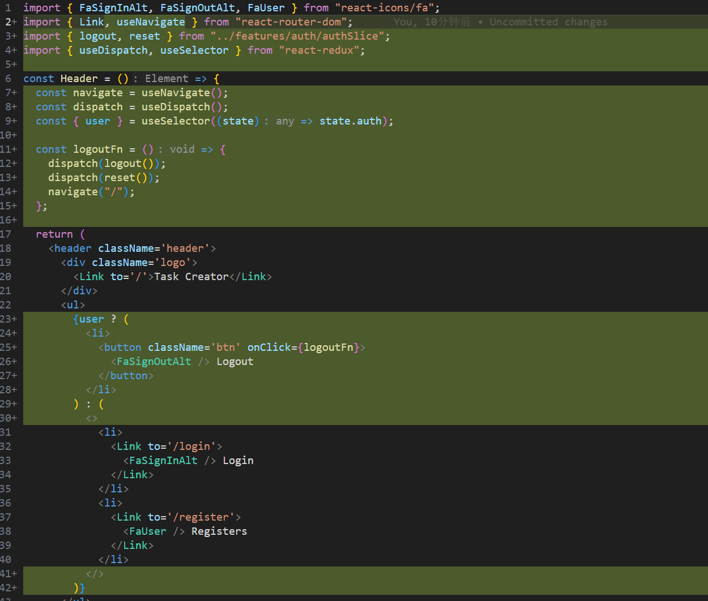Click the <FaSignOutAlt /> JSX tag

[160, 362]
